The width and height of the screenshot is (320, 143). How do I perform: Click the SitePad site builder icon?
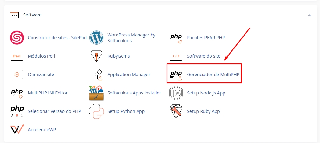(x=17, y=38)
